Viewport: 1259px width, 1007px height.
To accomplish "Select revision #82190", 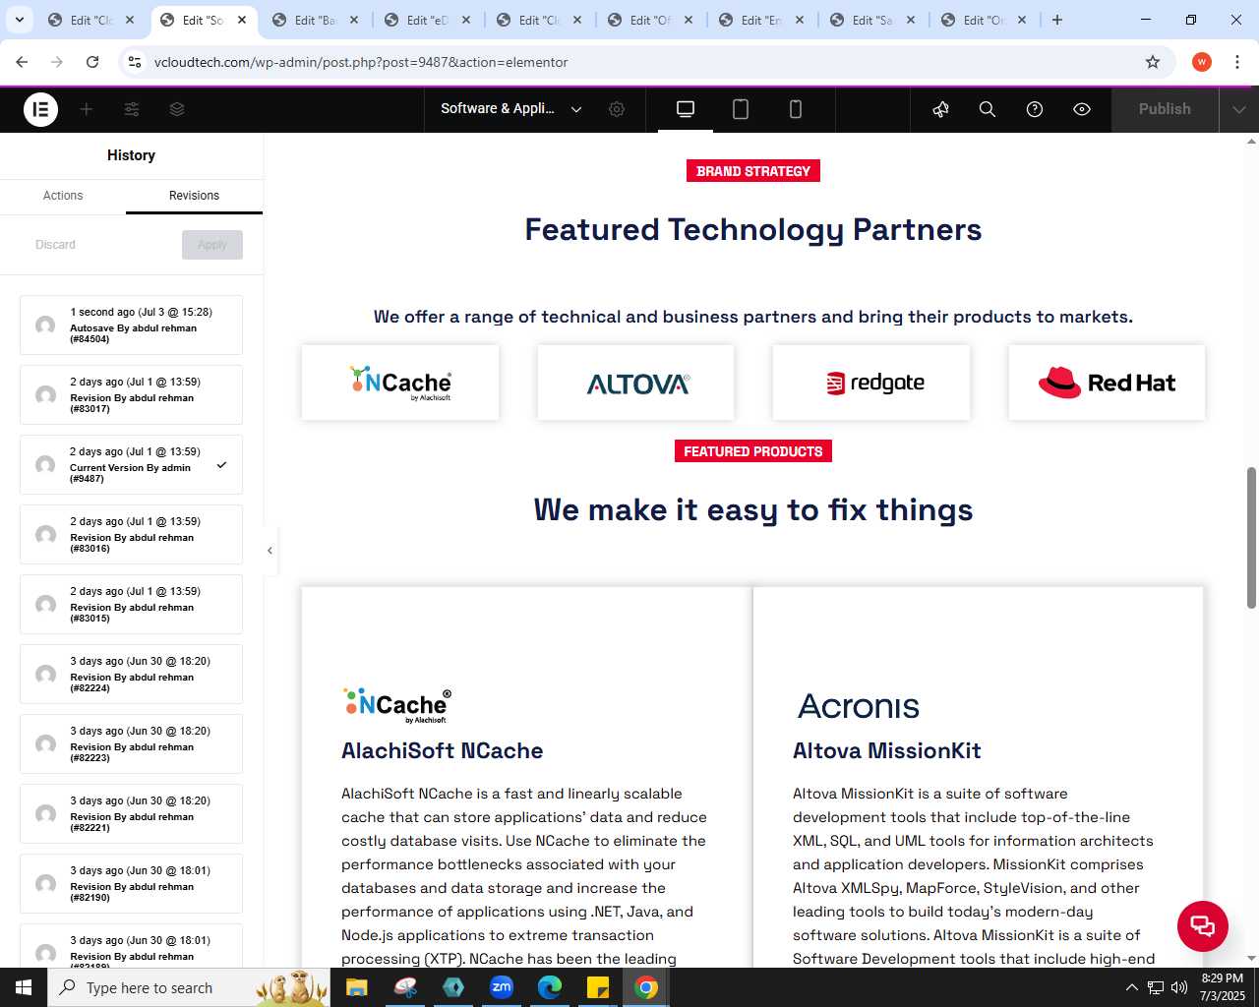I will pos(131,883).
